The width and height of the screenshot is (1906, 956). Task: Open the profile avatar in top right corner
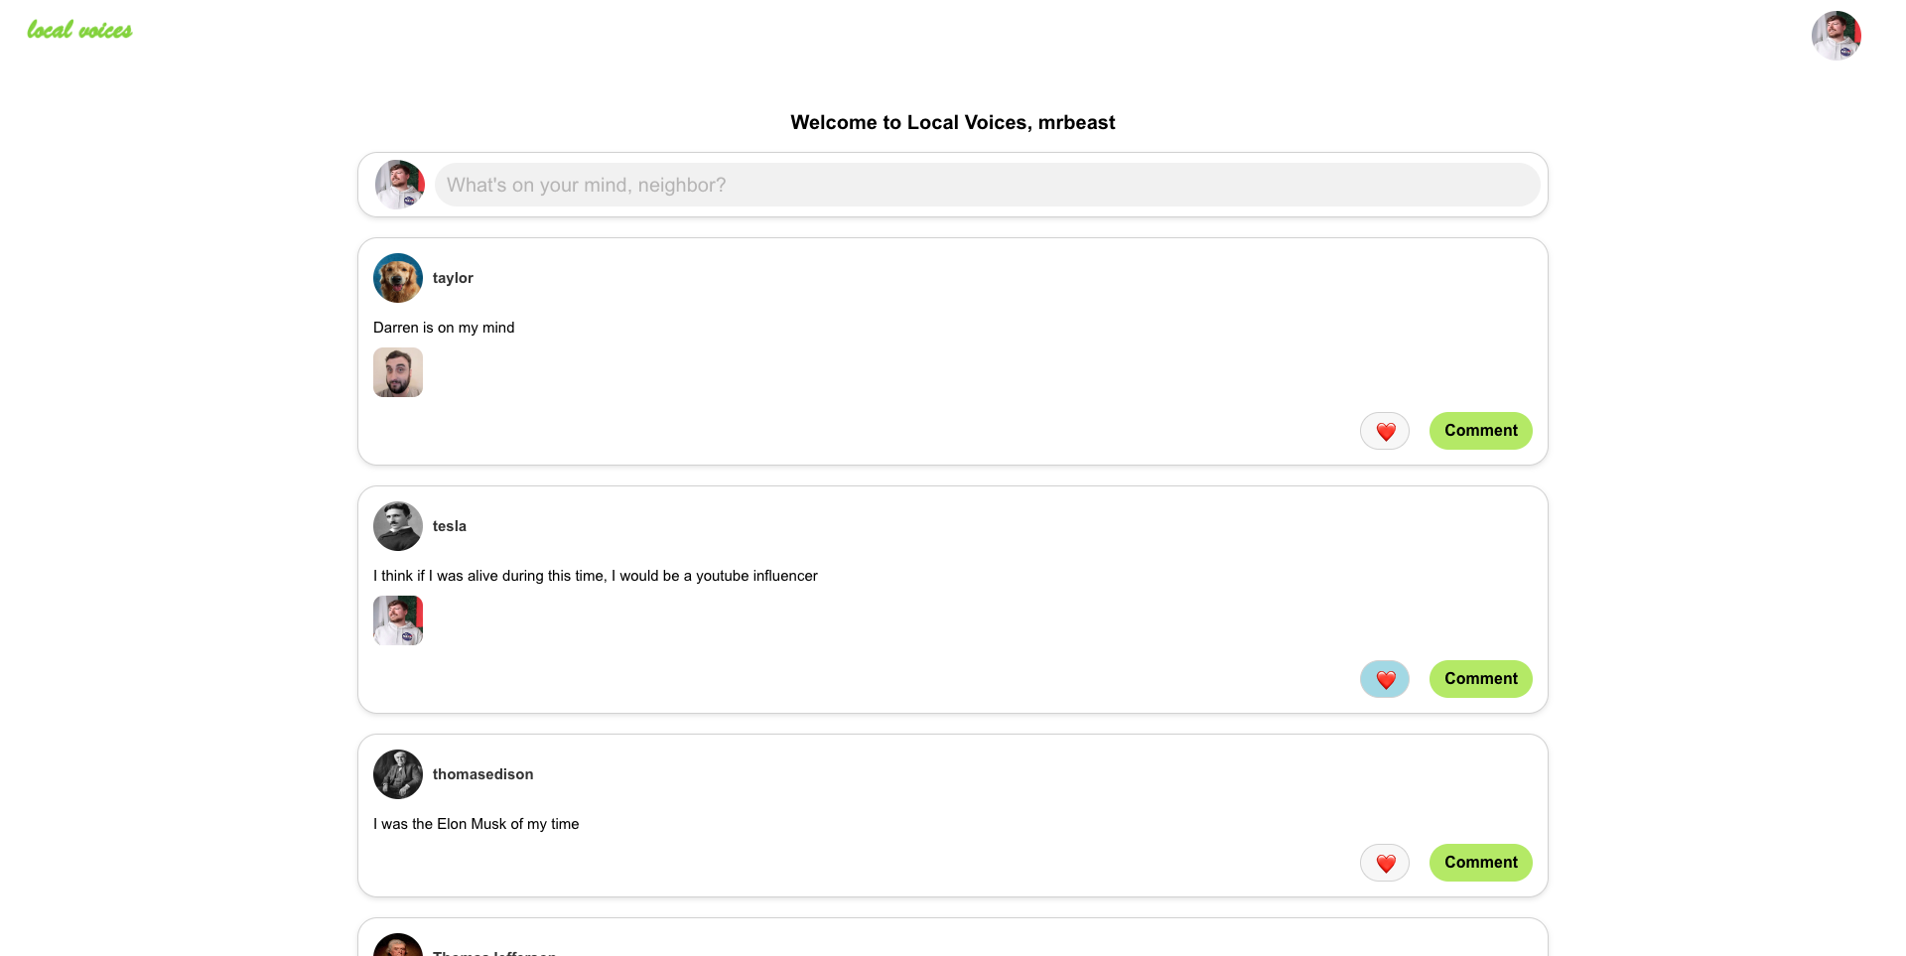click(x=1836, y=36)
